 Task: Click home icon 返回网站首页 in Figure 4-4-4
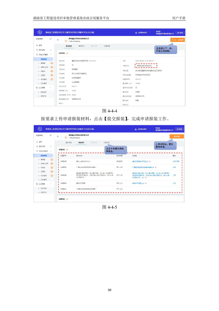136,33
